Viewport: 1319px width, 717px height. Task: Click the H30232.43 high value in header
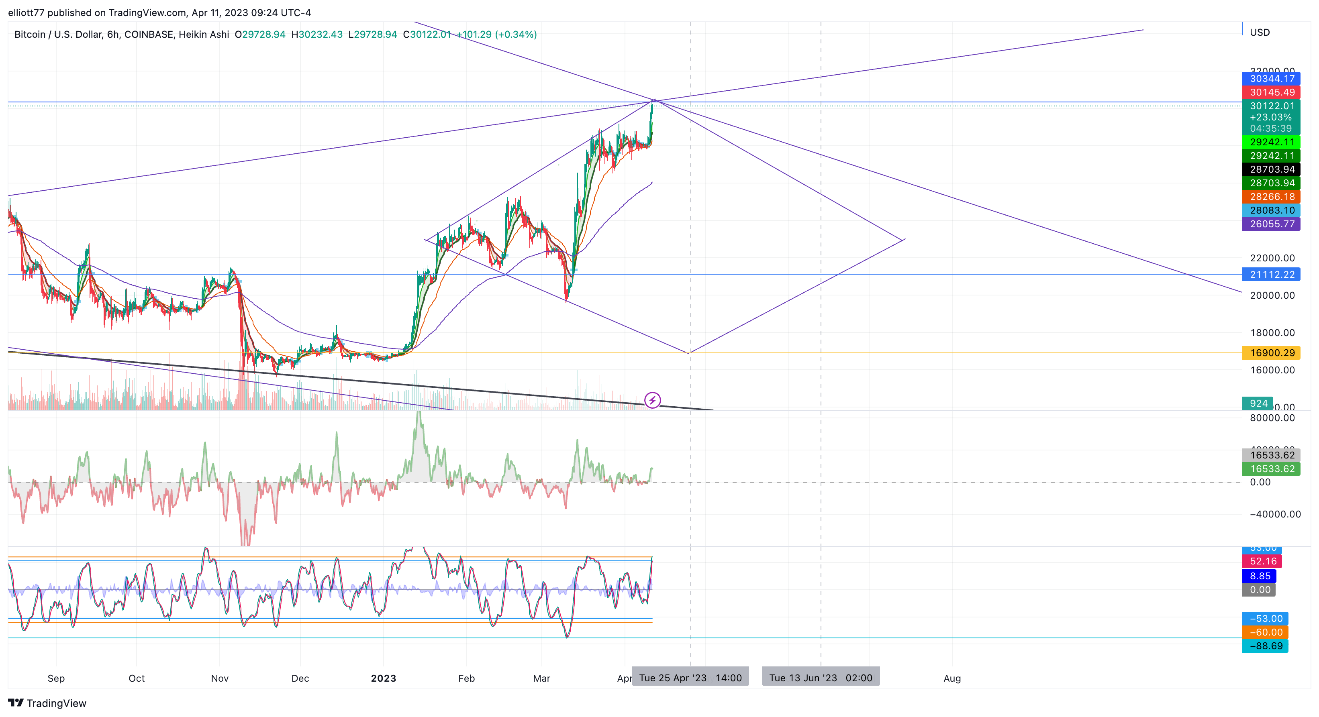pos(317,34)
